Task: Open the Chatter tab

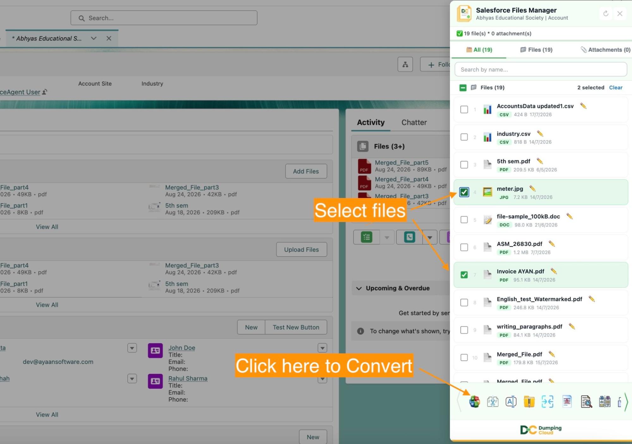Action: coord(414,122)
